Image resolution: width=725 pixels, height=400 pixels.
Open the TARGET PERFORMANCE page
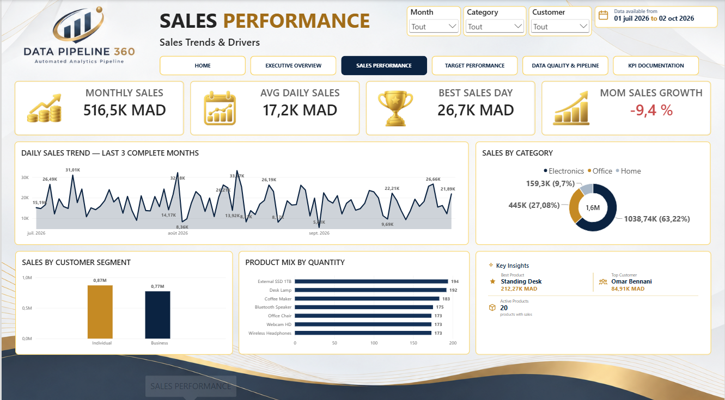[474, 65]
